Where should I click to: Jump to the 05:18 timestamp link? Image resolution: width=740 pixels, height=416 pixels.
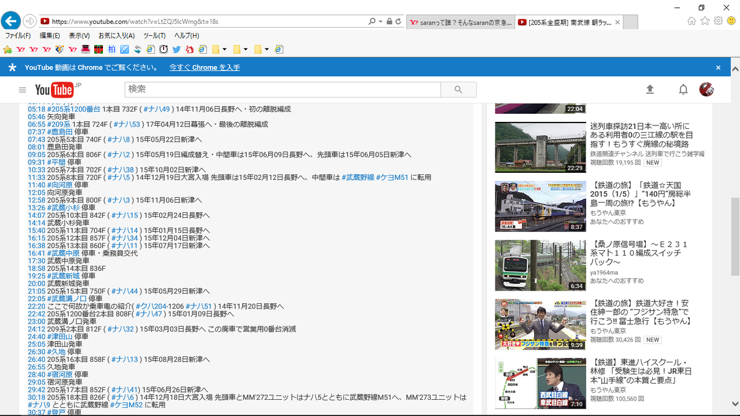point(36,109)
